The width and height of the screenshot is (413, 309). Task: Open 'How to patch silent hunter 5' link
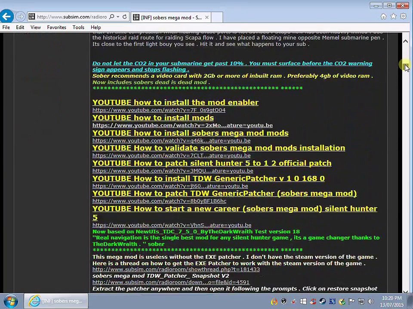(x=212, y=163)
